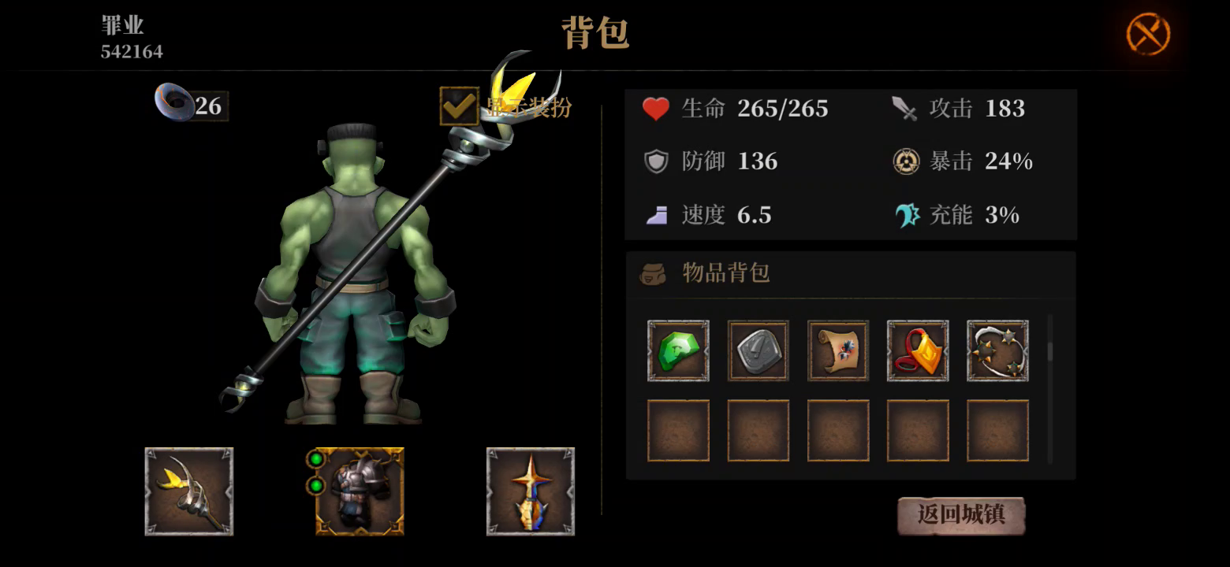Select the first empty backpack slot in second row

tap(678, 430)
